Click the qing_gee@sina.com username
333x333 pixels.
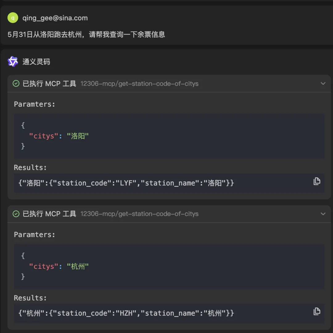(x=55, y=18)
